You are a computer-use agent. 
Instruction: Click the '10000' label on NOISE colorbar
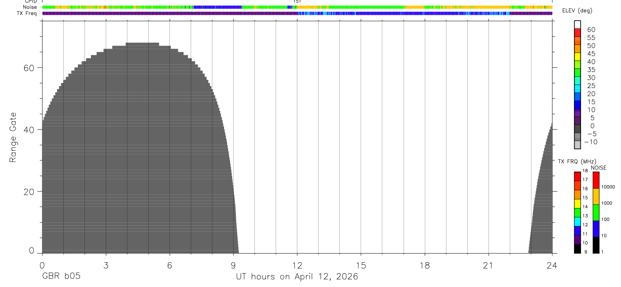608,187
